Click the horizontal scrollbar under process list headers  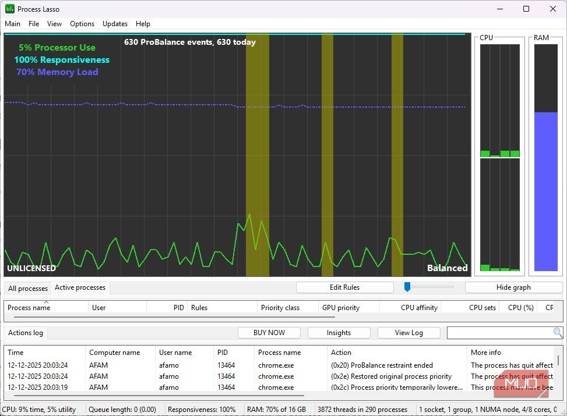point(174,317)
